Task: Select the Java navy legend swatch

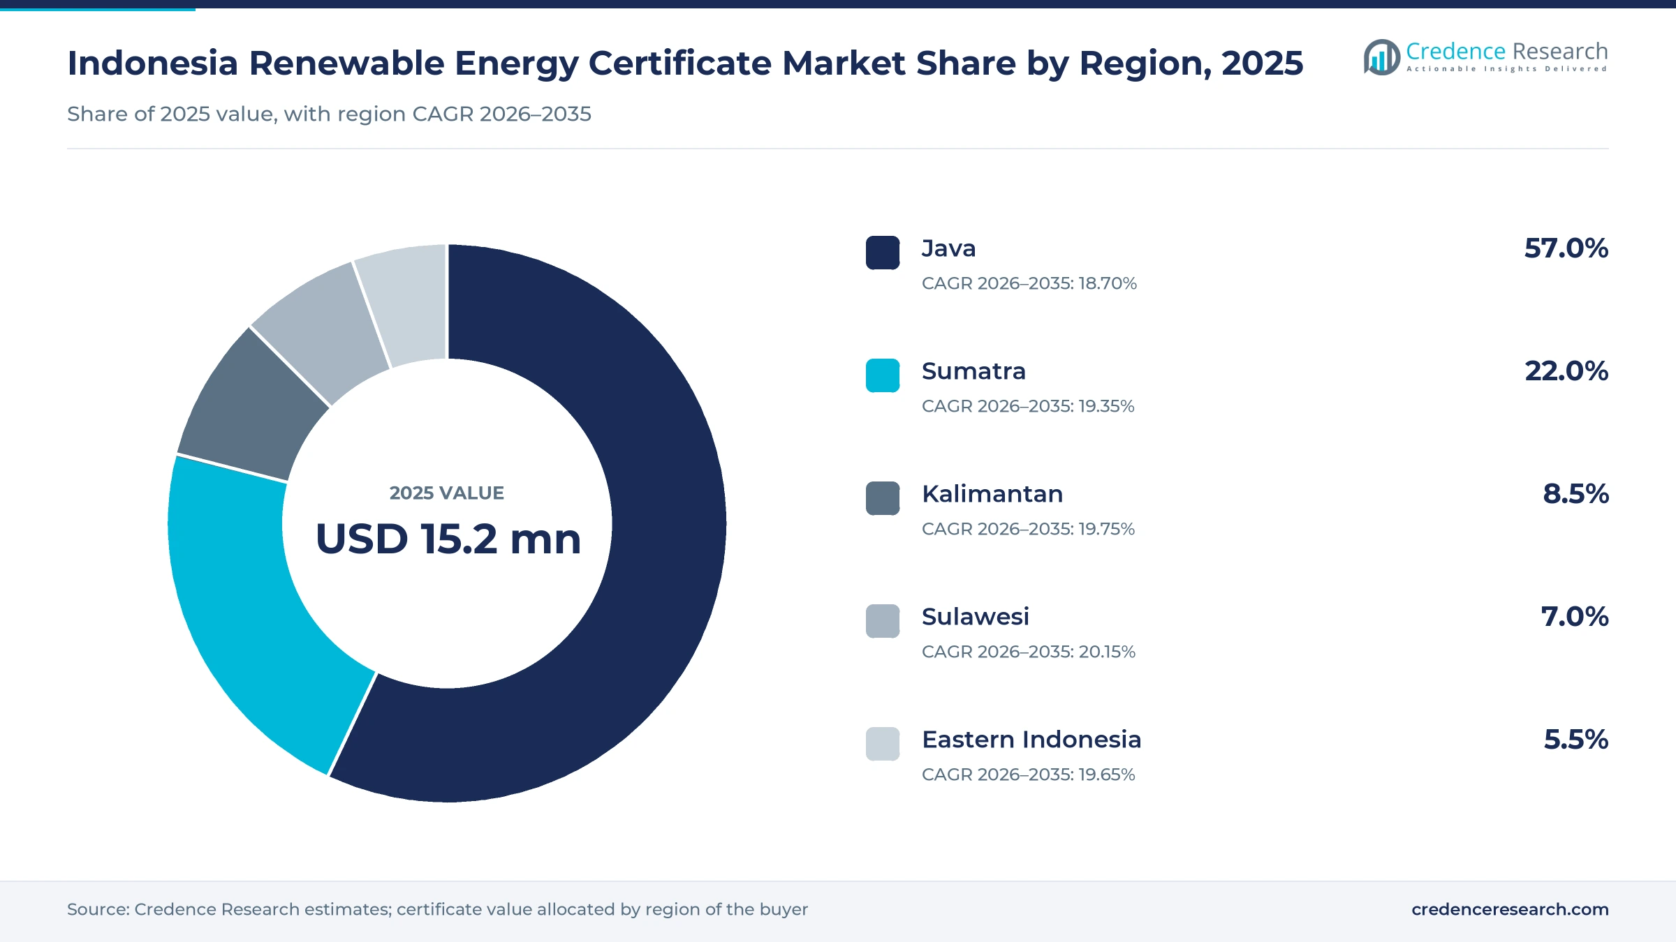Action: click(x=883, y=253)
